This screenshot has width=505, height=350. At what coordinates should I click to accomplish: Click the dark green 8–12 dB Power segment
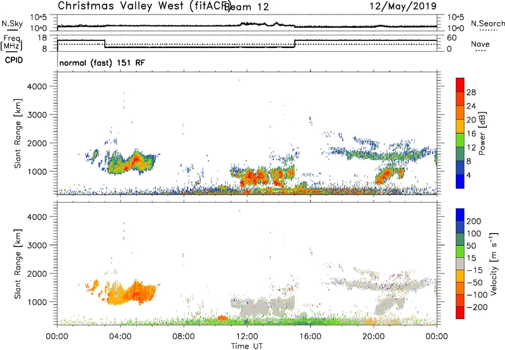[x=460, y=154]
